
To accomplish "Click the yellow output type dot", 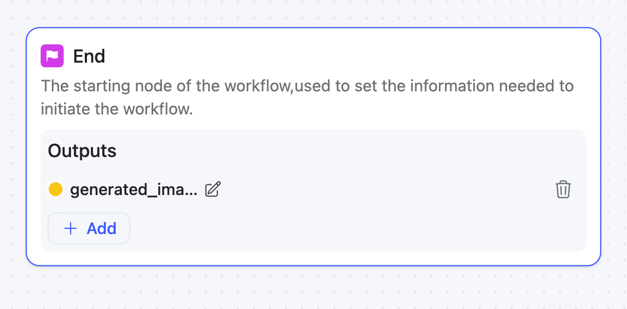I will 56,189.
